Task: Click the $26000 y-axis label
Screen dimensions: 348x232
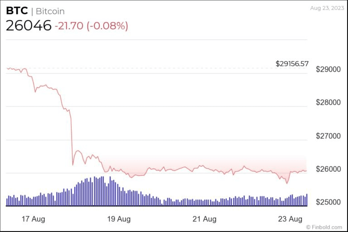Action: (x=328, y=169)
